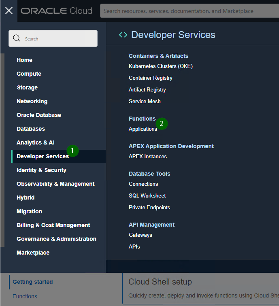Open Private Endpoints
The image size is (279, 306).
[149, 207]
